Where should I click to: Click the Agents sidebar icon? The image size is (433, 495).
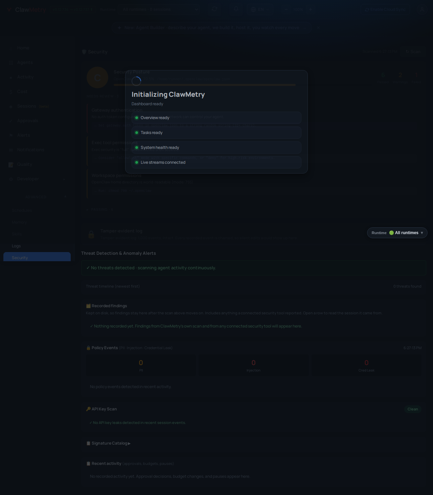[11, 63]
